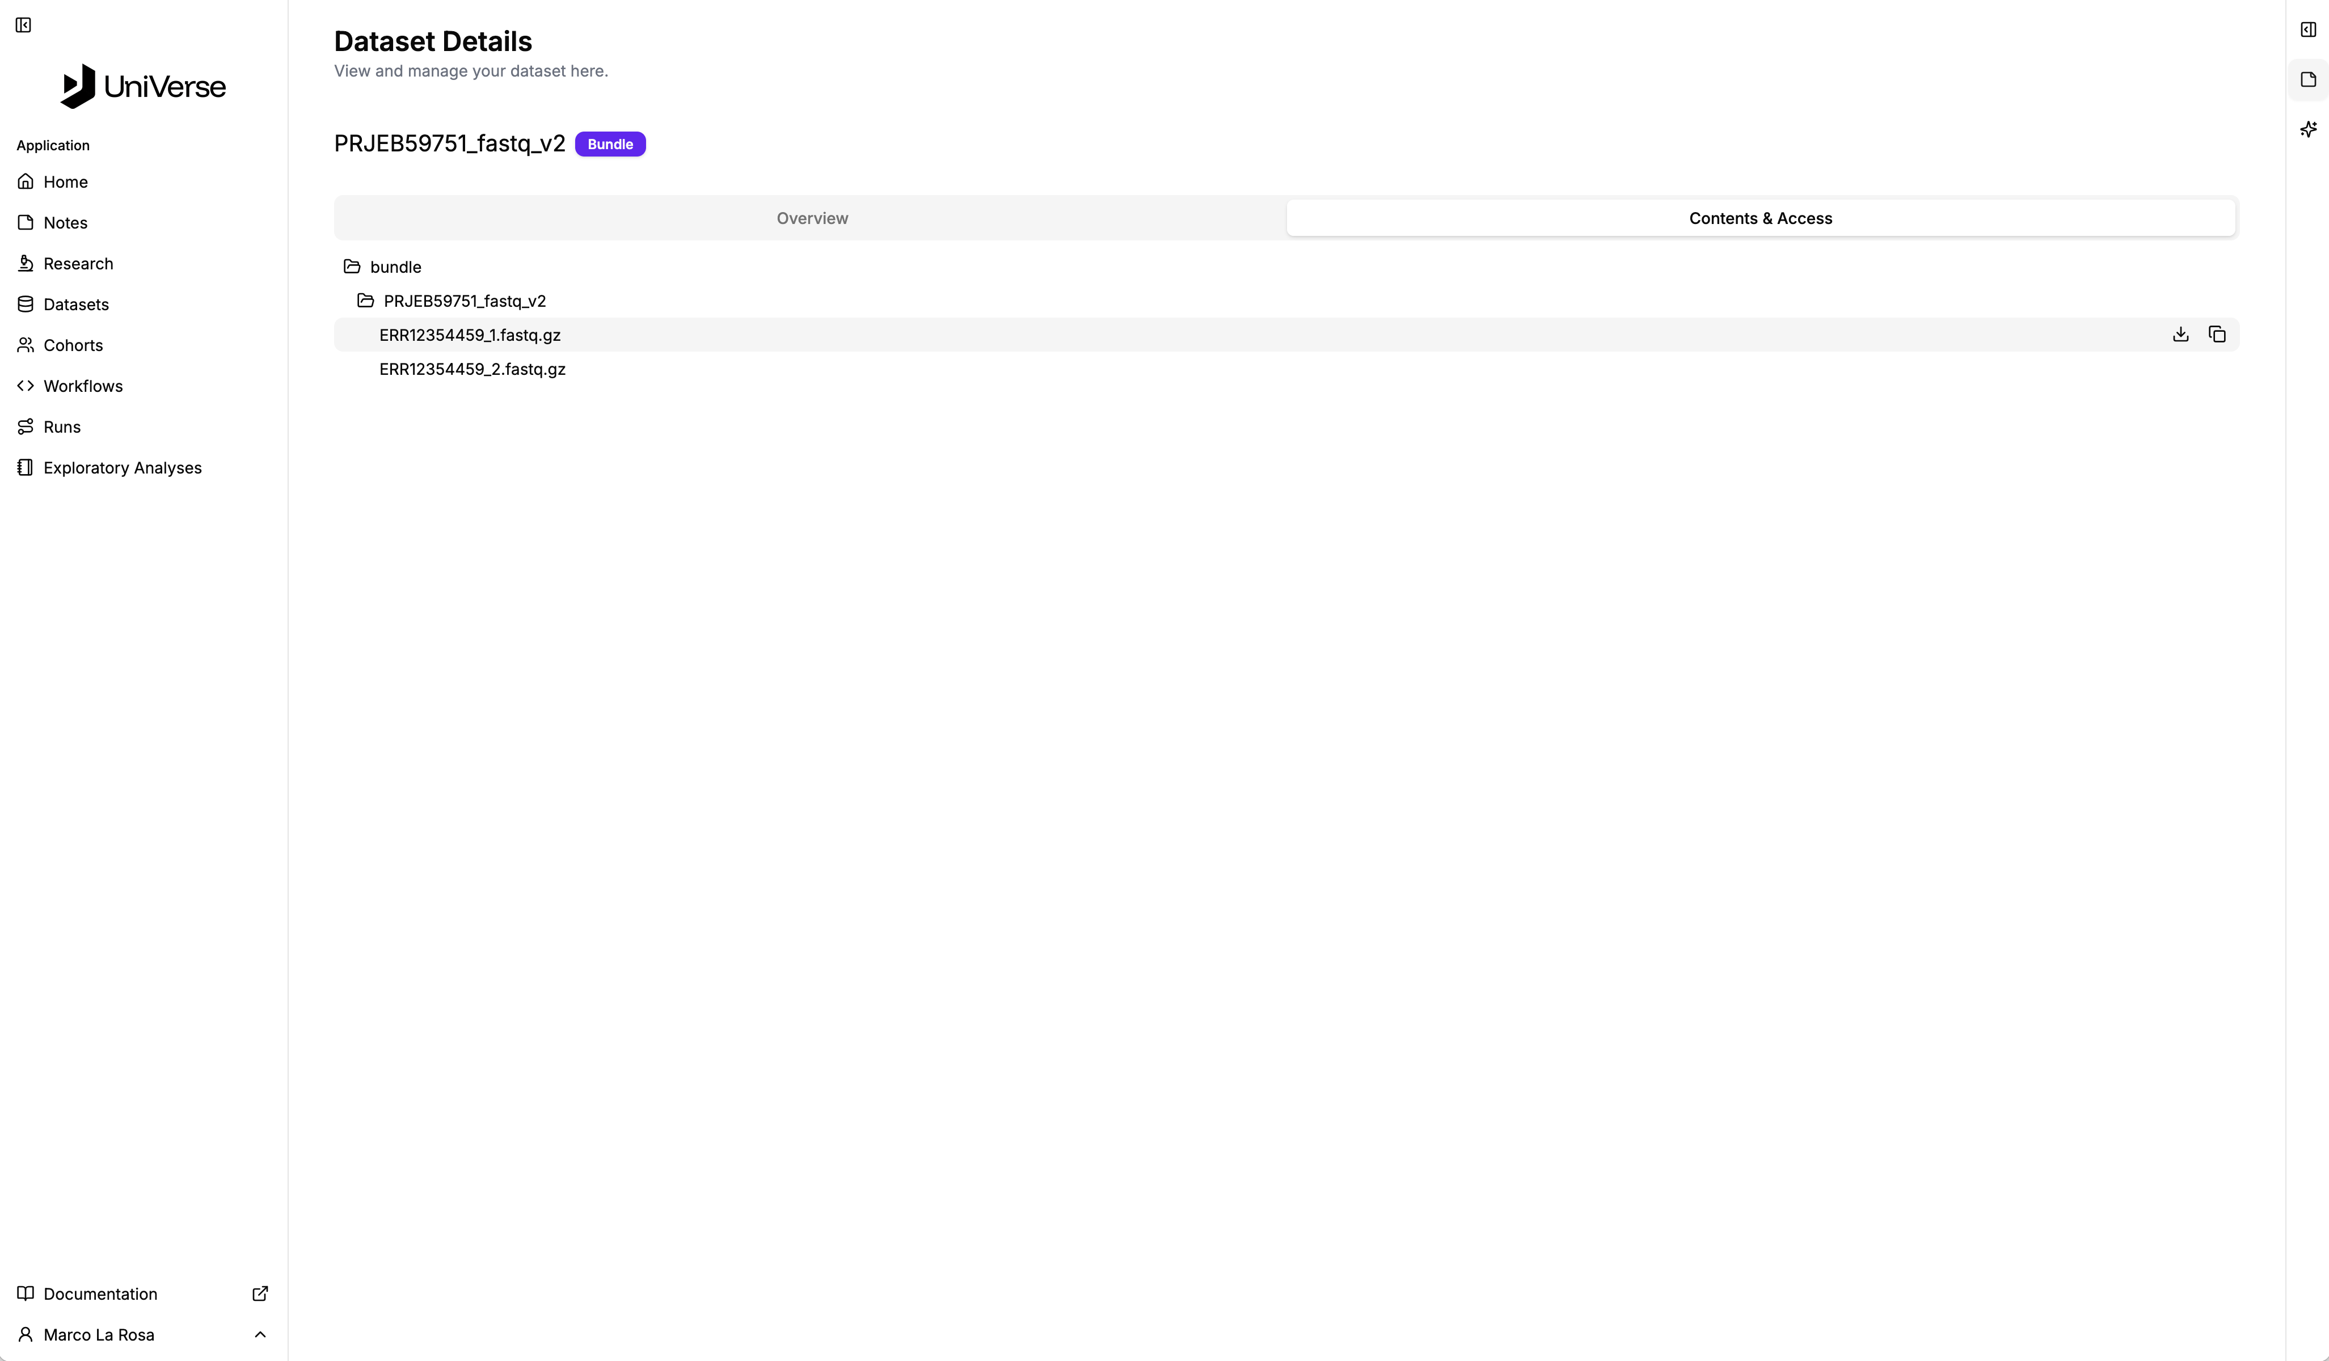The width and height of the screenshot is (2329, 1361).
Task: Switch to the Overview tab
Action: [x=812, y=218]
